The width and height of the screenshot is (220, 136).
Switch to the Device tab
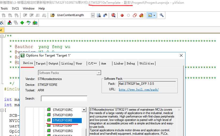[28, 63]
